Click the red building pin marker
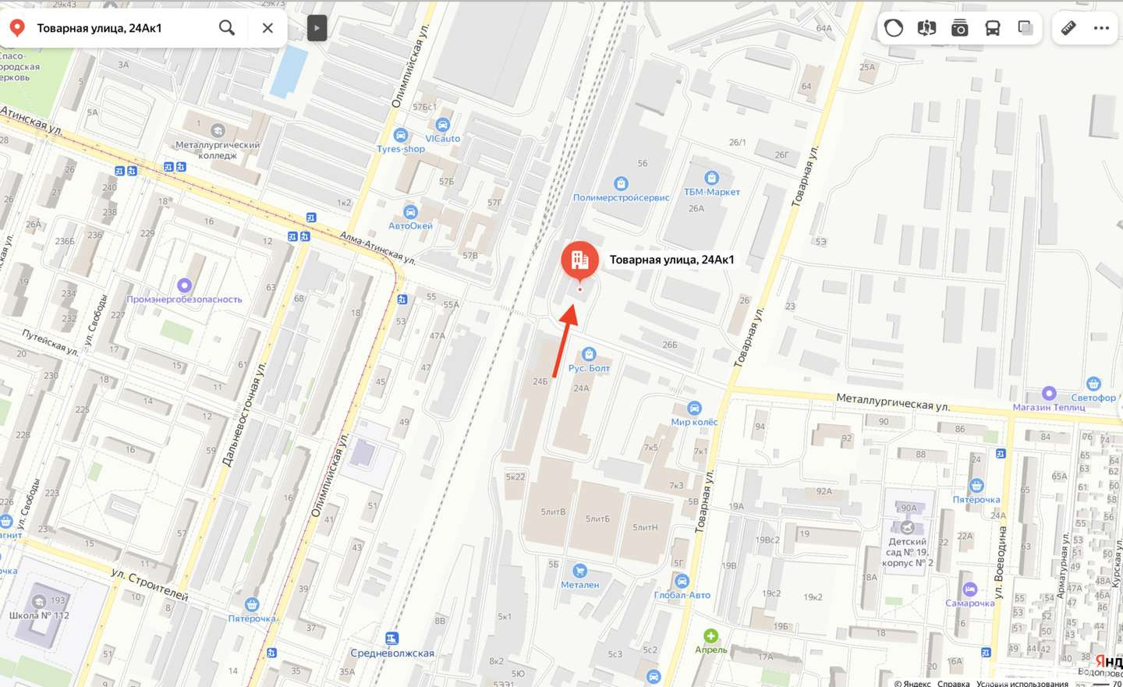Screen dimensions: 1123x687 point(579,261)
